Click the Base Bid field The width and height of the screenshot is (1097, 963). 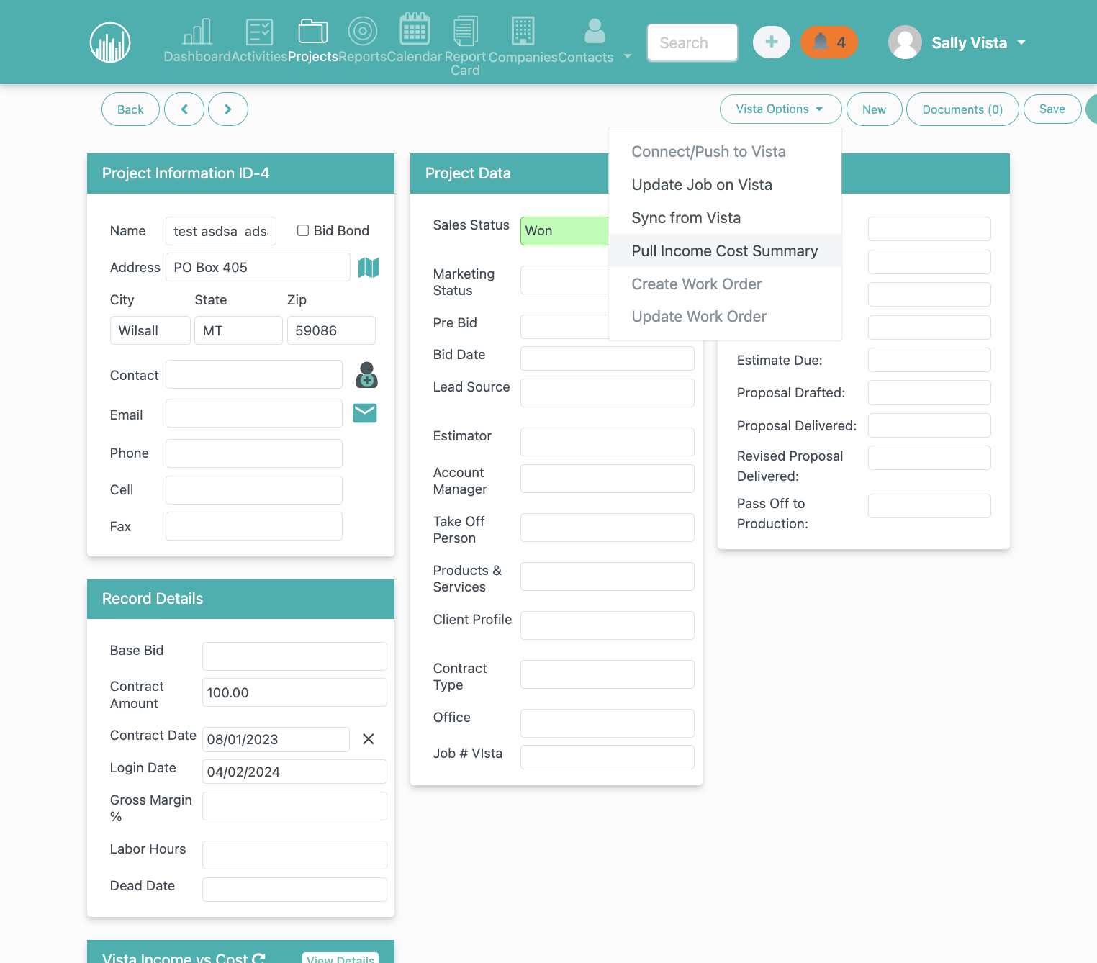click(x=294, y=656)
